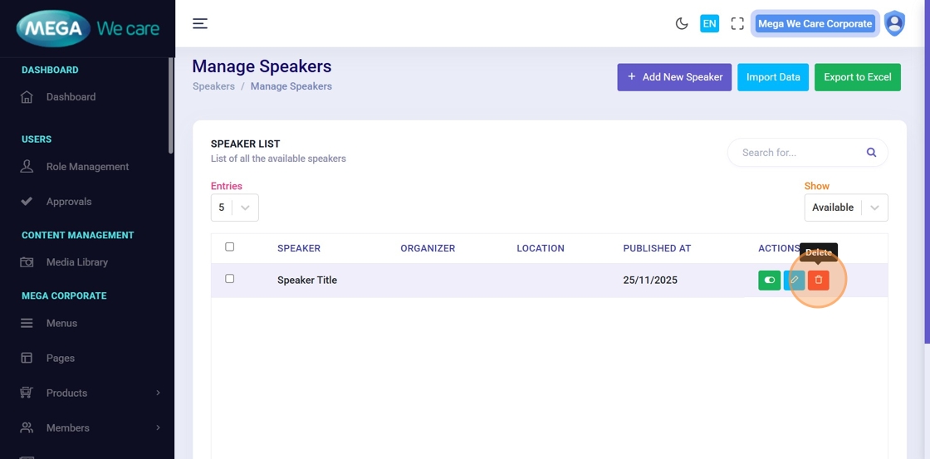Click Export to Excel button
The width and height of the screenshot is (930, 459).
[857, 77]
